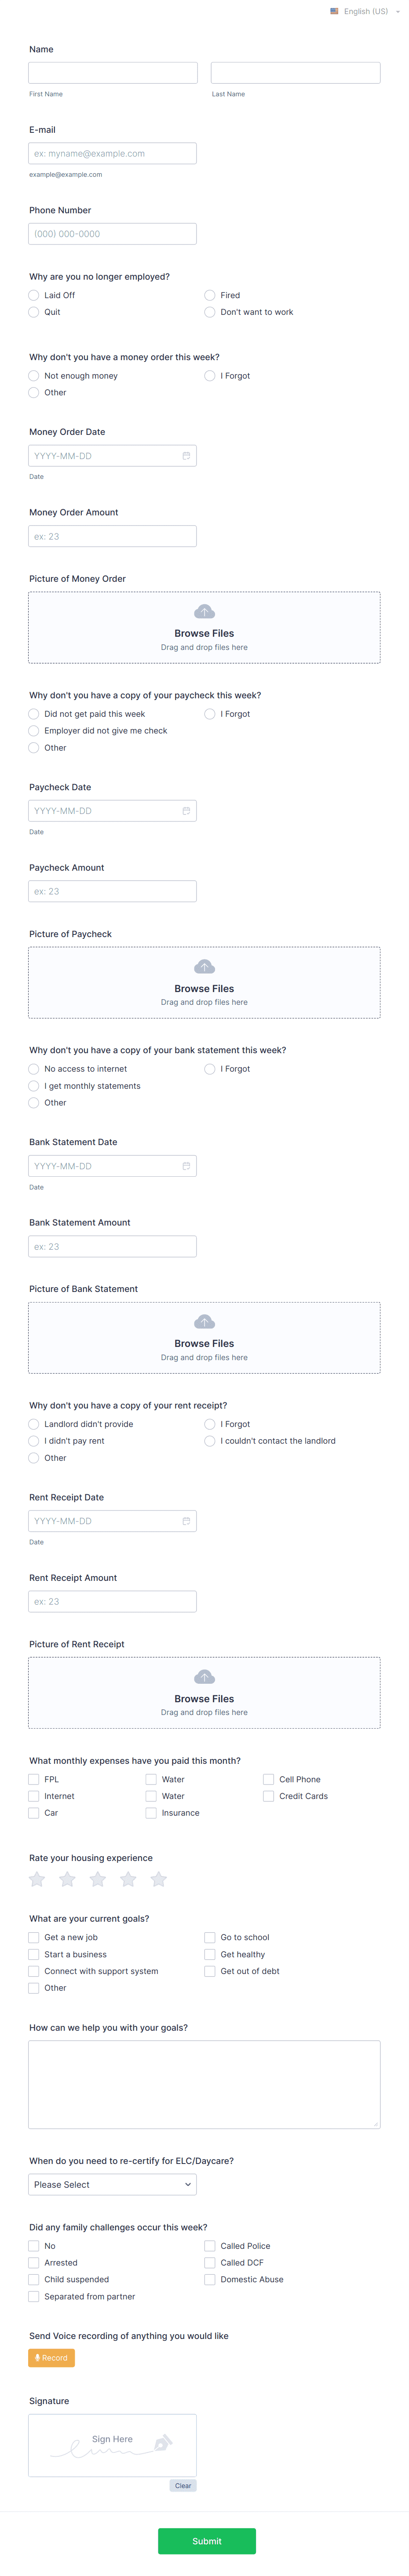Click the US flag icon near the language selector
The image size is (409, 2576).
334,11
